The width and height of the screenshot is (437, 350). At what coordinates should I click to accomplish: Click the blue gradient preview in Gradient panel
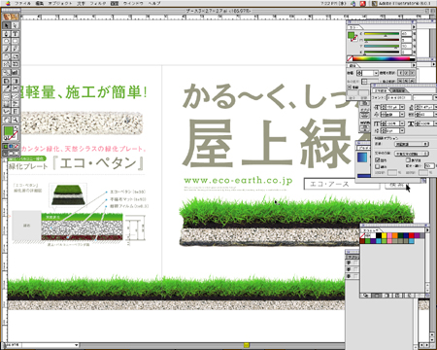click(x=362, y=157)
